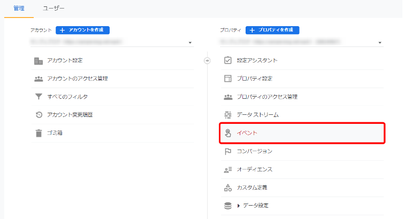Click the アカウントのアクセス管理 people icon
The height and width of the screenshot is (219, 404).
point(39,79)
